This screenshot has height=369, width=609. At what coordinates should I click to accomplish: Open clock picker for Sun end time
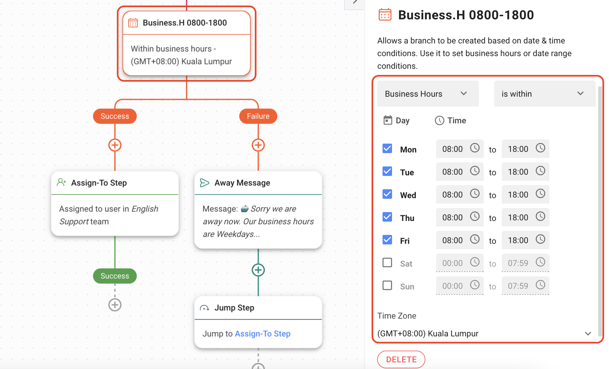[540, 285]
